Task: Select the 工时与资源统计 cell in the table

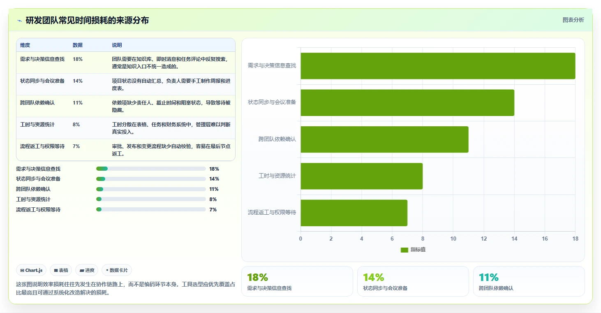Action: [x=37, y=125]
